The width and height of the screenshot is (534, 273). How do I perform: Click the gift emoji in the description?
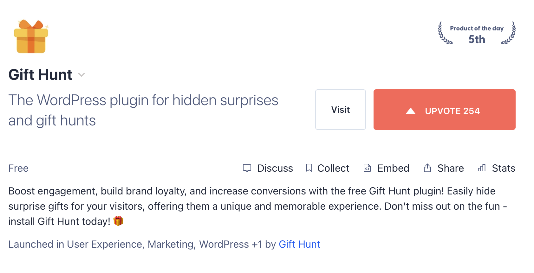pos(118,221)
